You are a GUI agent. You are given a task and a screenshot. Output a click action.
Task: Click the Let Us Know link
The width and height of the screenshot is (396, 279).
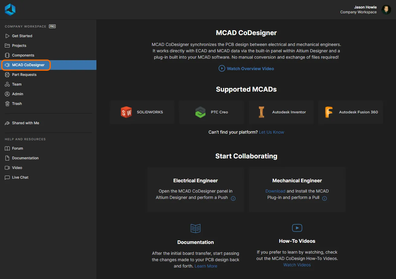coord(271,132)
